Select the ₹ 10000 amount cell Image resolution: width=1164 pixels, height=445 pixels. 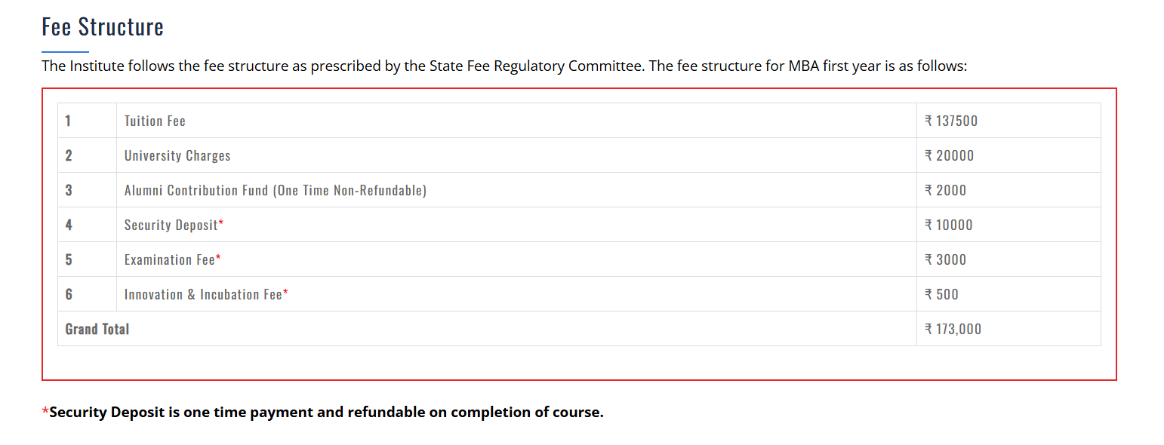949,225
